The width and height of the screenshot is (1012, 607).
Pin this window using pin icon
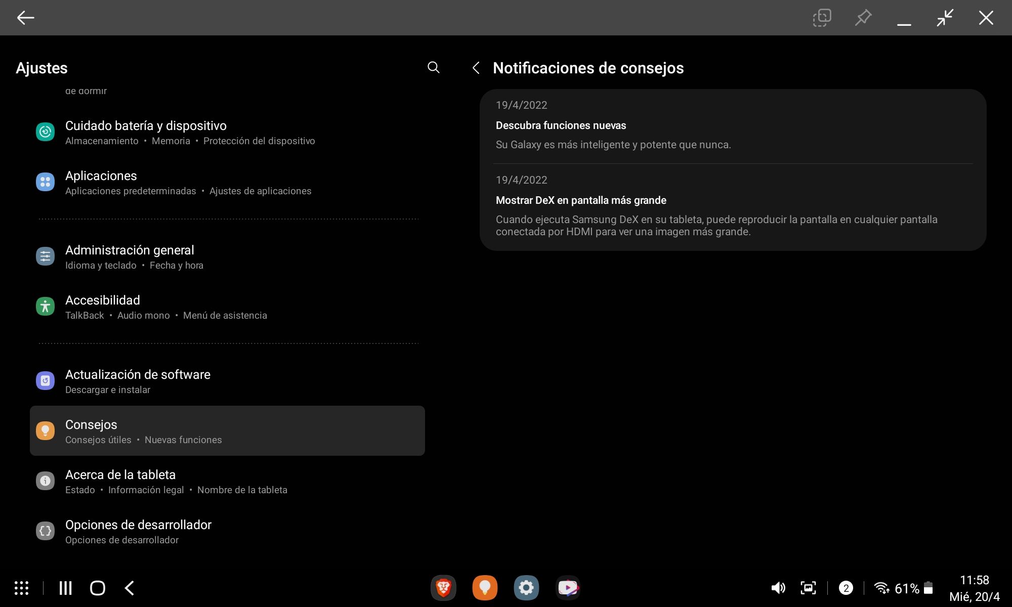[x=863, y=18]
